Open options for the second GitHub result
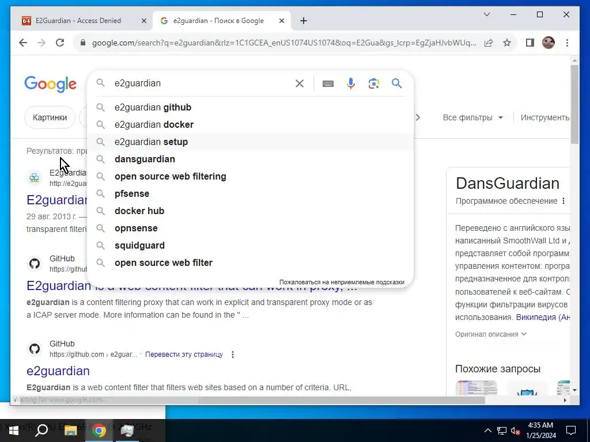 [233, 355]
